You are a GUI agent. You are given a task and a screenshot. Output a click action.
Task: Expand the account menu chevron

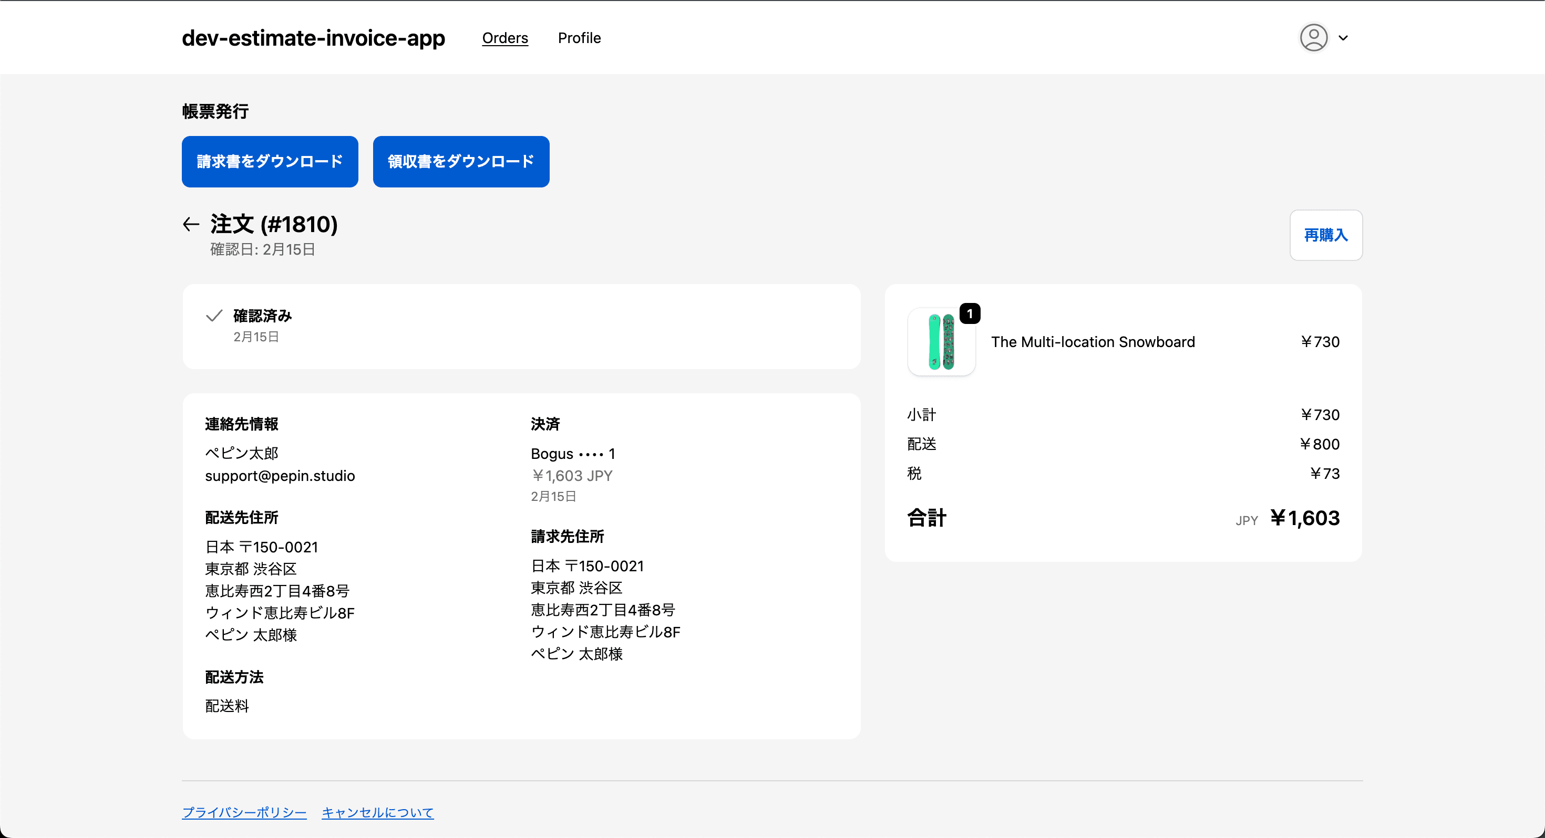click(x=1344, y=38)
